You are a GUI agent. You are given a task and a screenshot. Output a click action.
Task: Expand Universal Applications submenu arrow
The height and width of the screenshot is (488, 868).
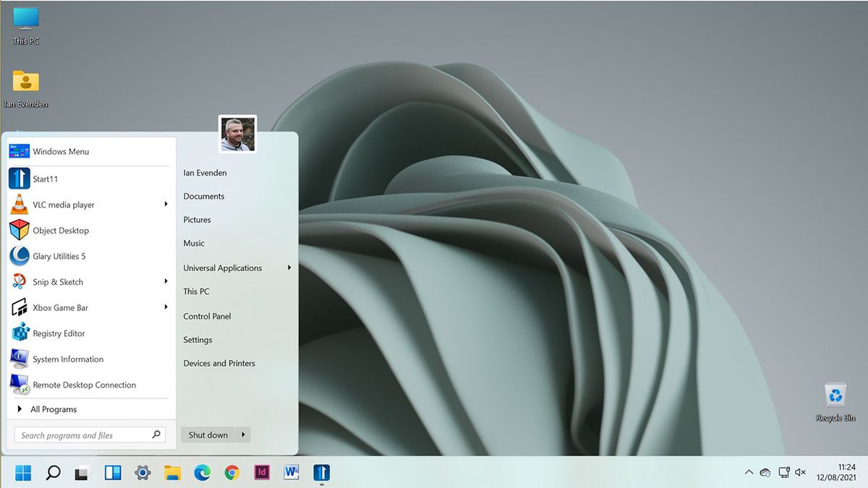[289, 267]
